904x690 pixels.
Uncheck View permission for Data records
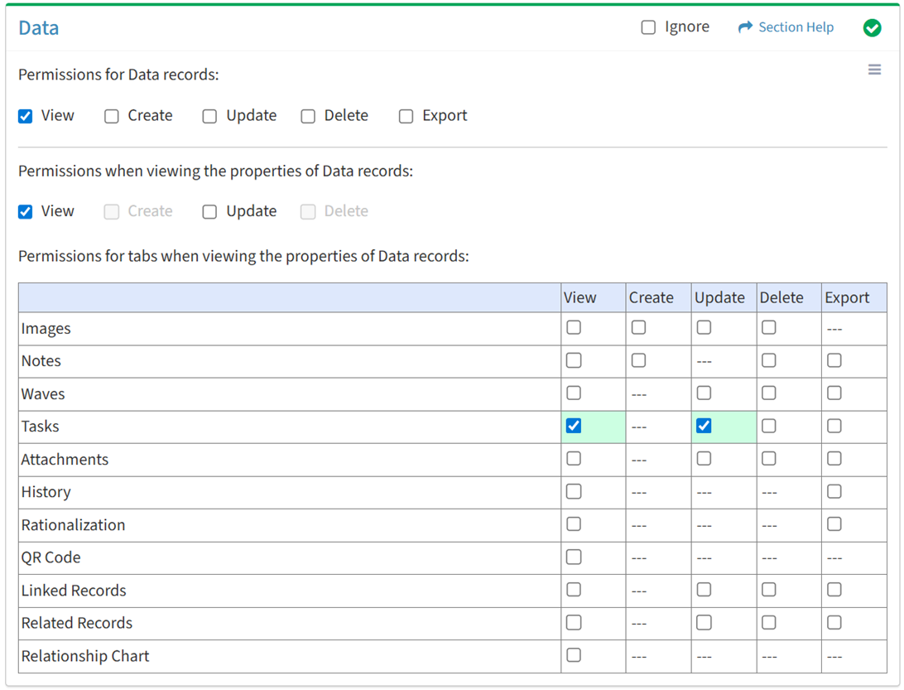tap(26, 116)
